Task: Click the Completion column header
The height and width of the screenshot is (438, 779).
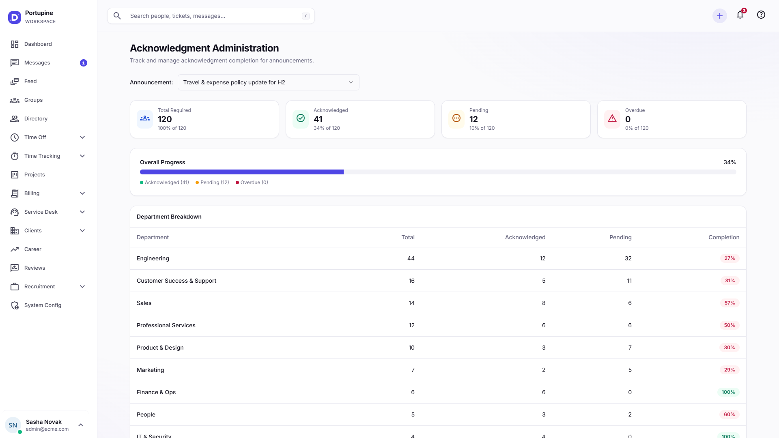Action: coord(724,237)
